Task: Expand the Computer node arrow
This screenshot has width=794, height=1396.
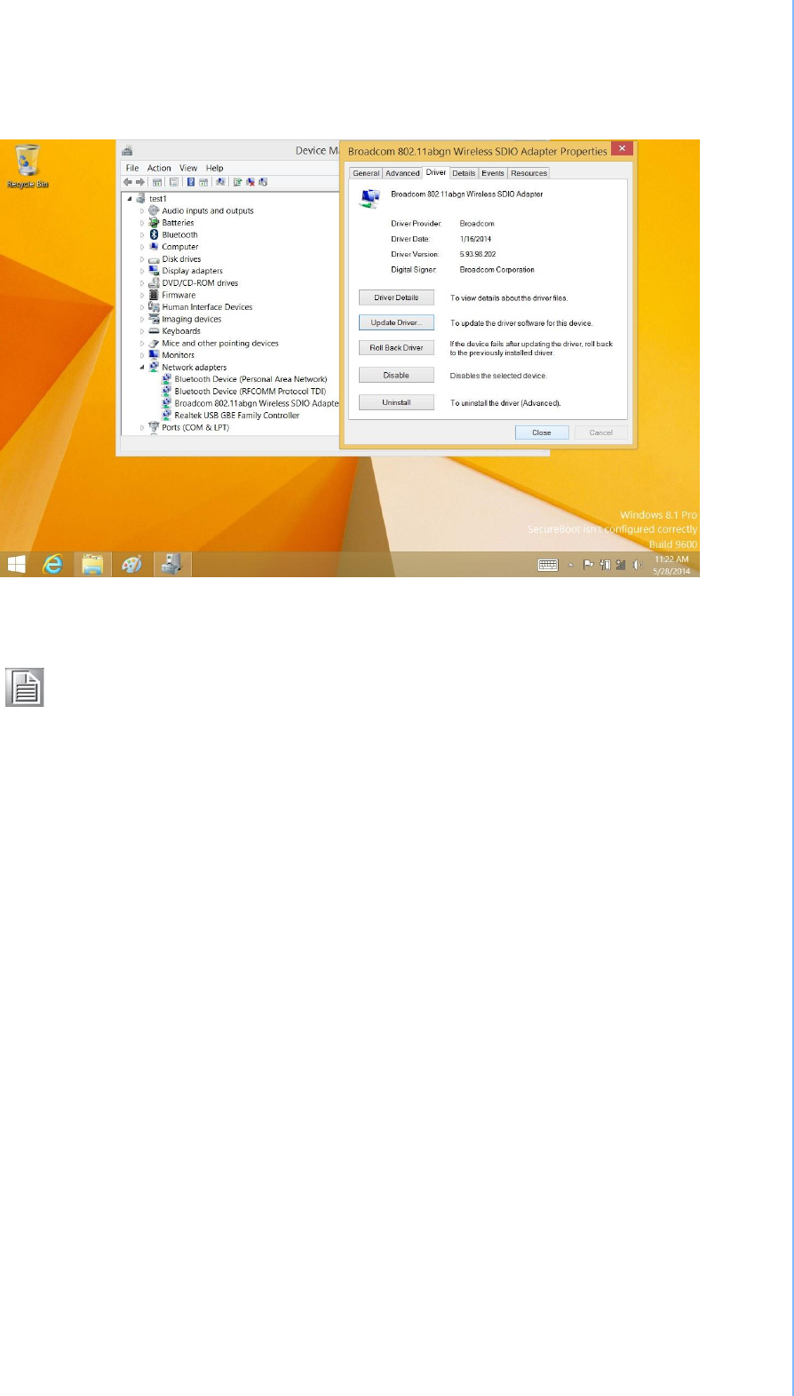Action: point(142,247)
